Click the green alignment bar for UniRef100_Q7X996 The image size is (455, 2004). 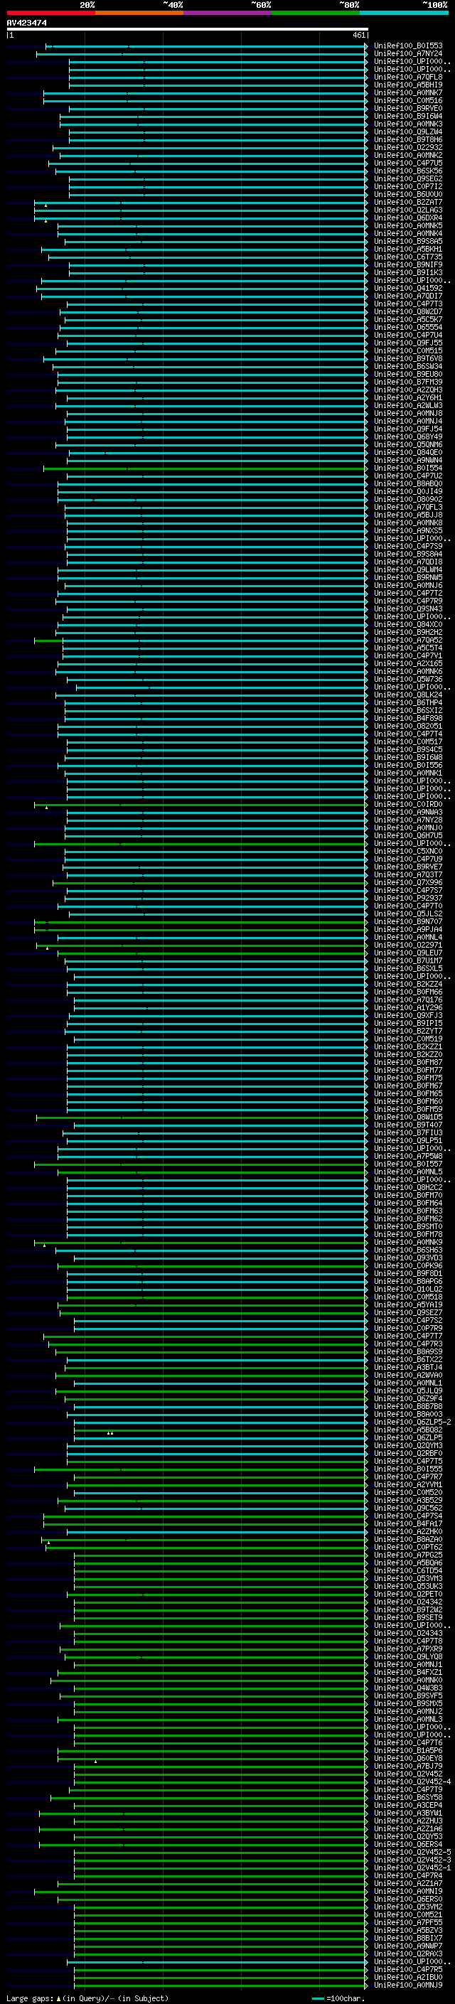pos(210,882)
